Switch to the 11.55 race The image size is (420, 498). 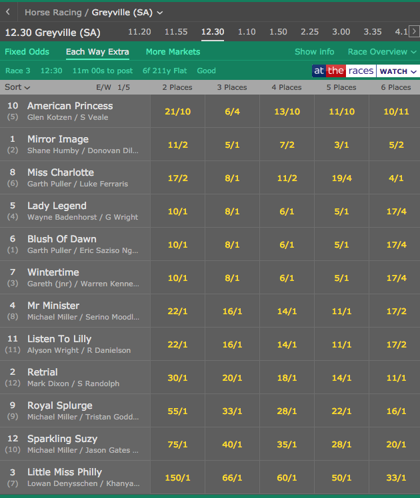[x=176, y=32]
